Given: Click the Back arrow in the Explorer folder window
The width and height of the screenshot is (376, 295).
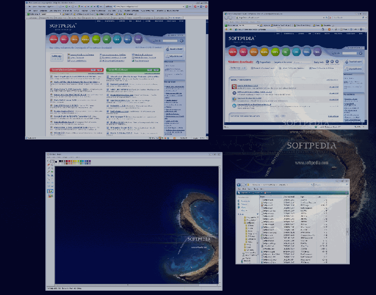Looking at the screenshot, I should coord(239,185).
